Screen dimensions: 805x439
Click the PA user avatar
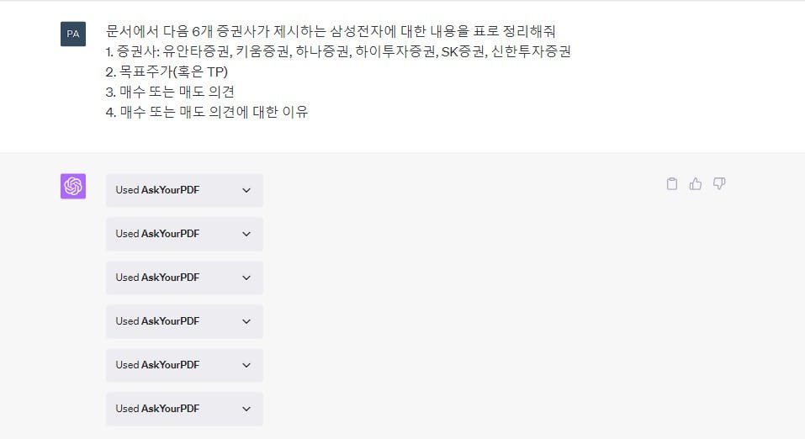coord(73,34)
